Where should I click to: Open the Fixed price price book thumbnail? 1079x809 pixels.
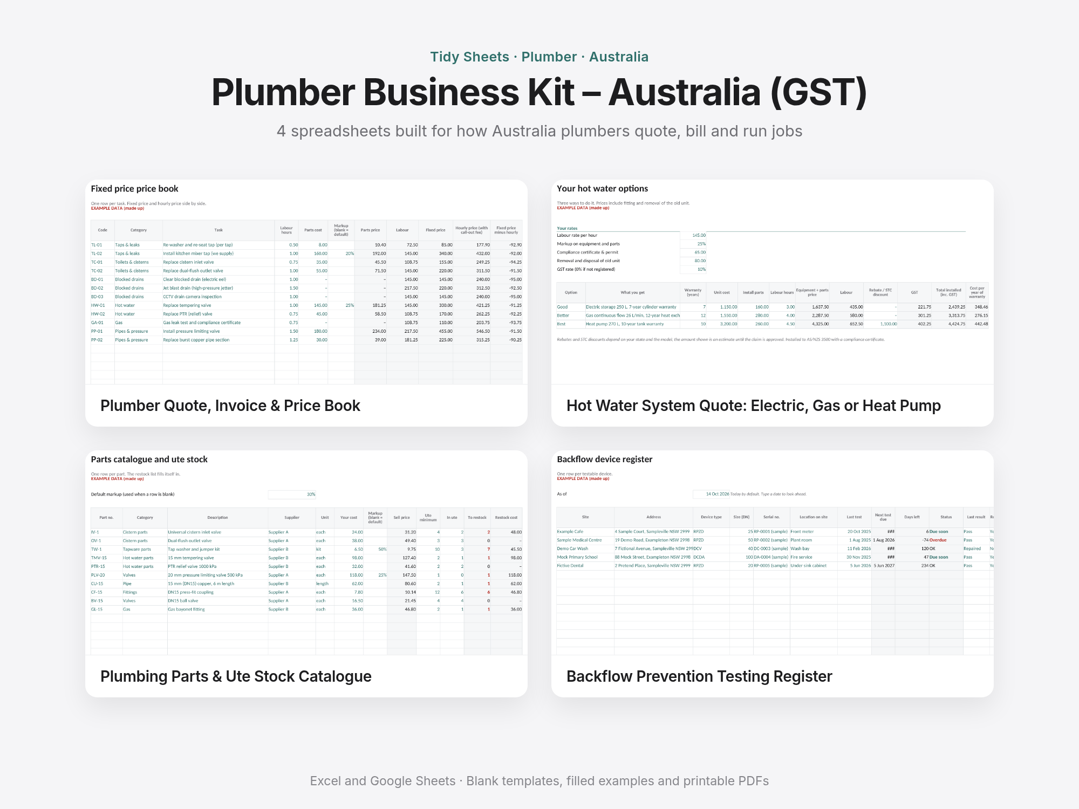(306, 282)
